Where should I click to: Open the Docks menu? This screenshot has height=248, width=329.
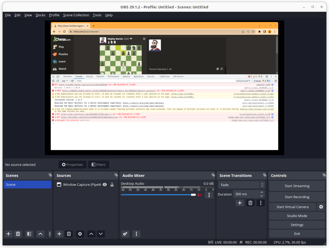(x=40, y=15)
